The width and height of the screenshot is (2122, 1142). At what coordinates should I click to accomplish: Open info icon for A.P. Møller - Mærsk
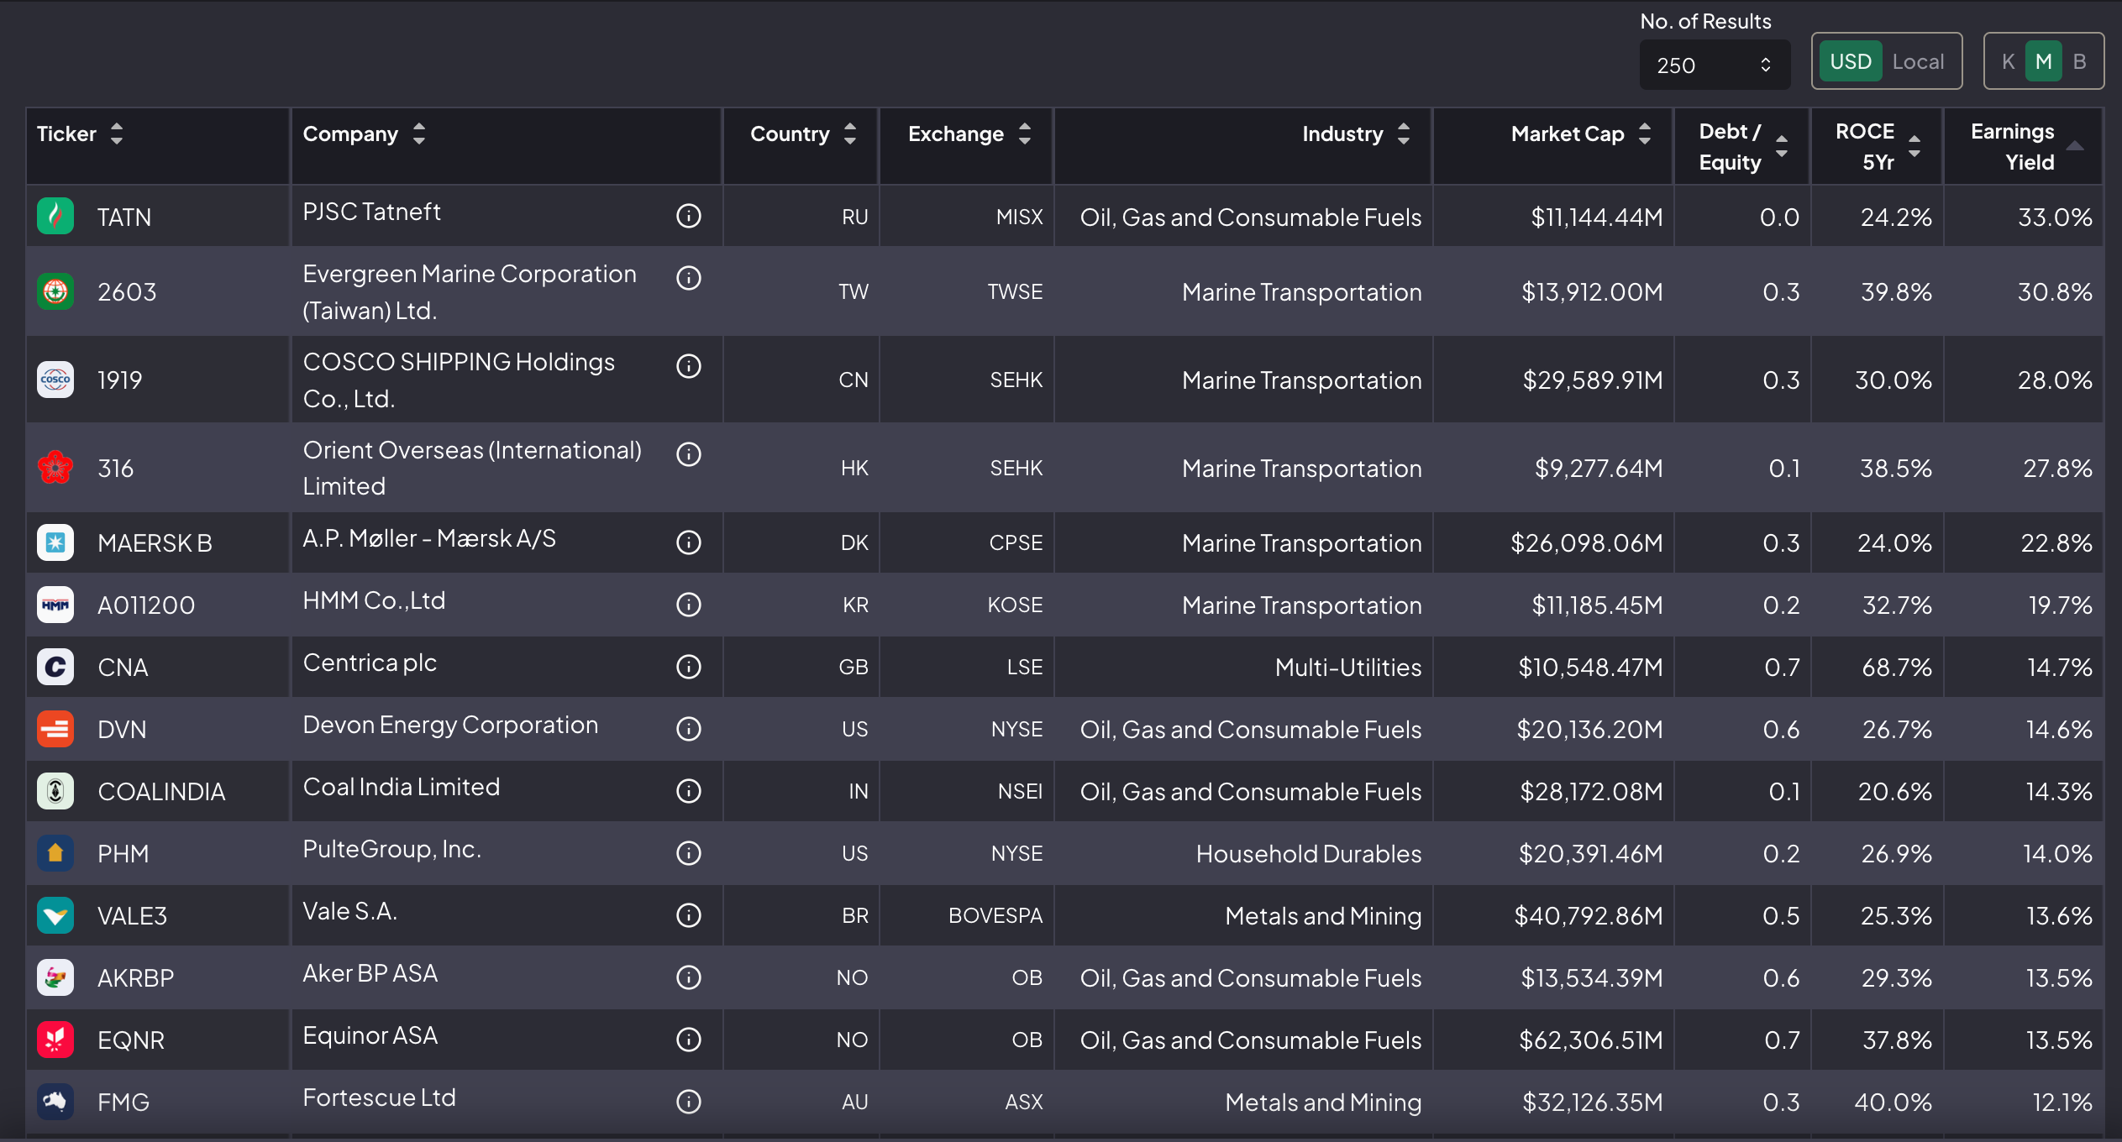pos(689,542)
